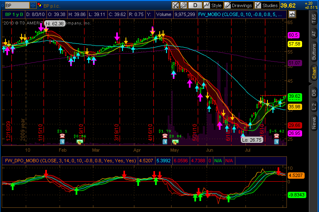Open the Drawings menu
Viewport: 319px width, 212px height.
click(238, 5)
